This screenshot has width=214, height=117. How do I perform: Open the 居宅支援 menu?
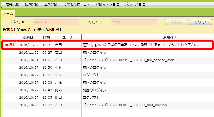pos(12,4)
